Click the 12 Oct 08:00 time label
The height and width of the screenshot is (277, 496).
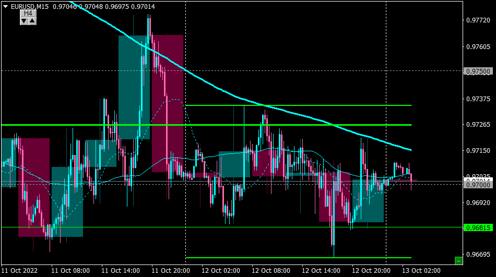(271, 271)
